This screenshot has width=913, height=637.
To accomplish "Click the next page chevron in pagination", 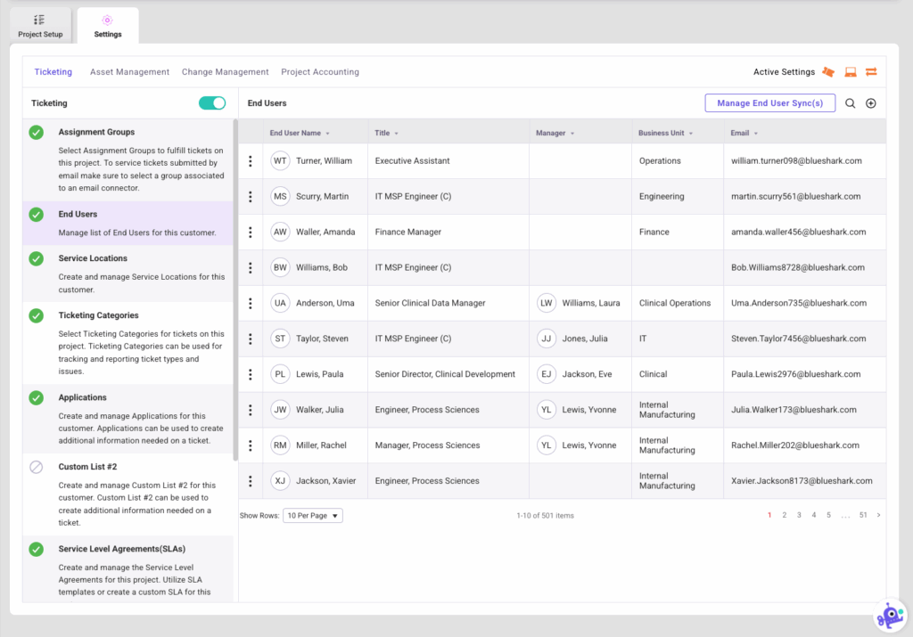I will (x=878, y=515).
